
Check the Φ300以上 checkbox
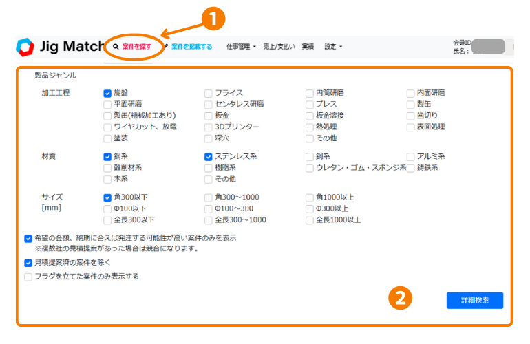[309, 209]
